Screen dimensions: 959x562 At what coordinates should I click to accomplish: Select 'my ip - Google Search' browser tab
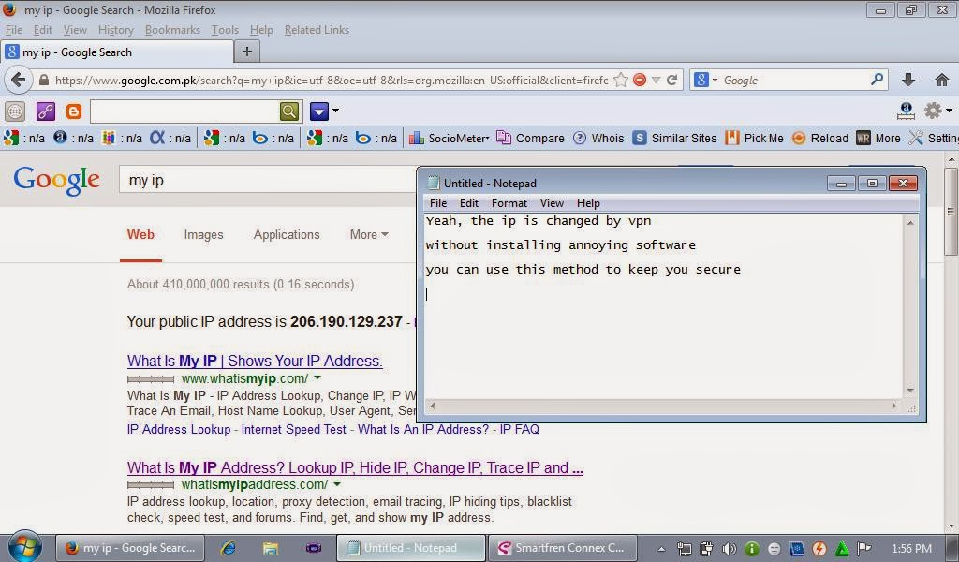click(x=117, y=52)
